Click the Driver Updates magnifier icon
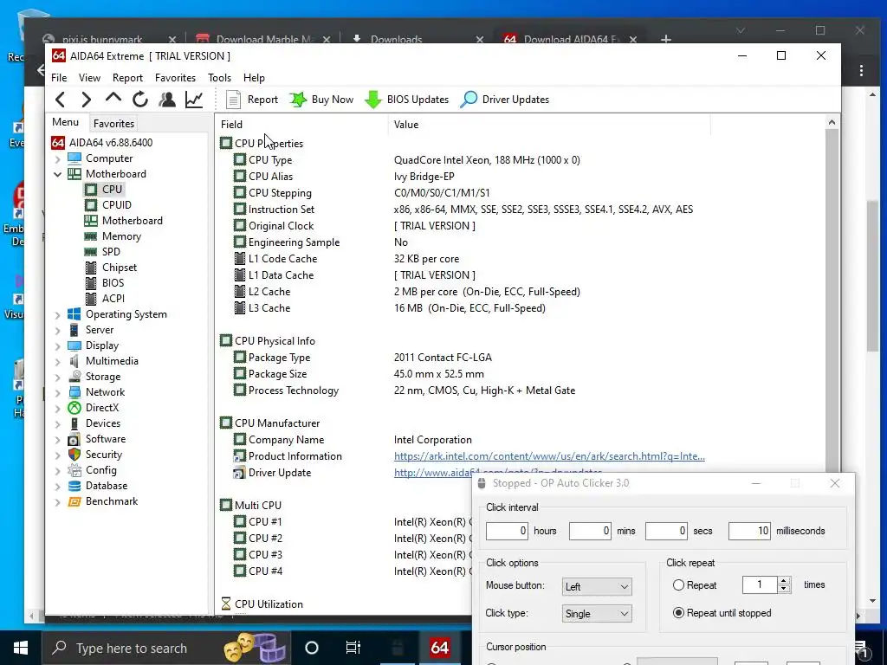This screenshot has height=665, width=887. pos(469,100)
